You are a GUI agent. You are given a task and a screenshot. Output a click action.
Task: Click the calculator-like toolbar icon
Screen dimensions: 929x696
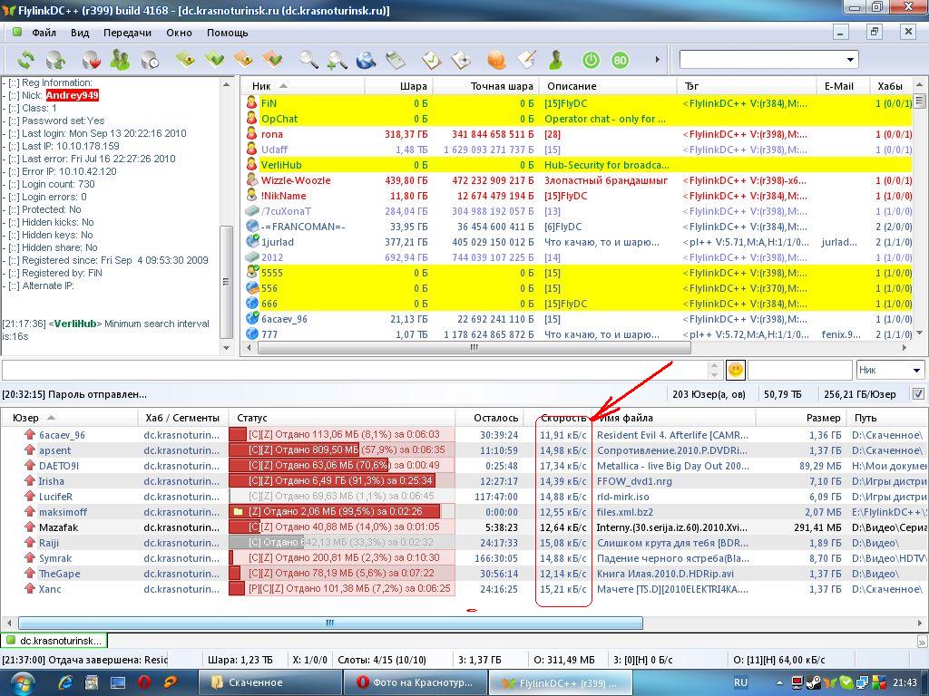tap(396, 60)
